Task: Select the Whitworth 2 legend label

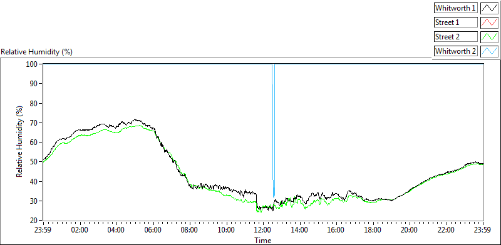Action: pos(456,51)
